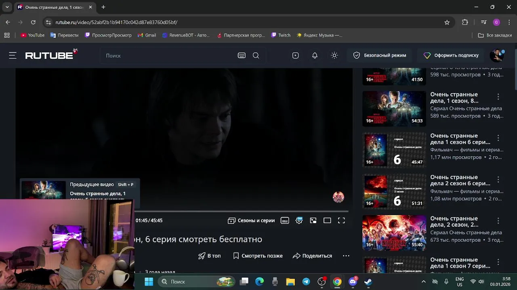Image resolution: width=517 pixels, height=290 pixels.
Task: Open thumbnail with 55:40 duration
Action: click(394, 233)
